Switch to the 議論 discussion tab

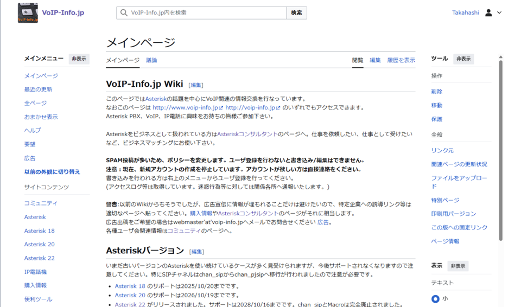151,60
